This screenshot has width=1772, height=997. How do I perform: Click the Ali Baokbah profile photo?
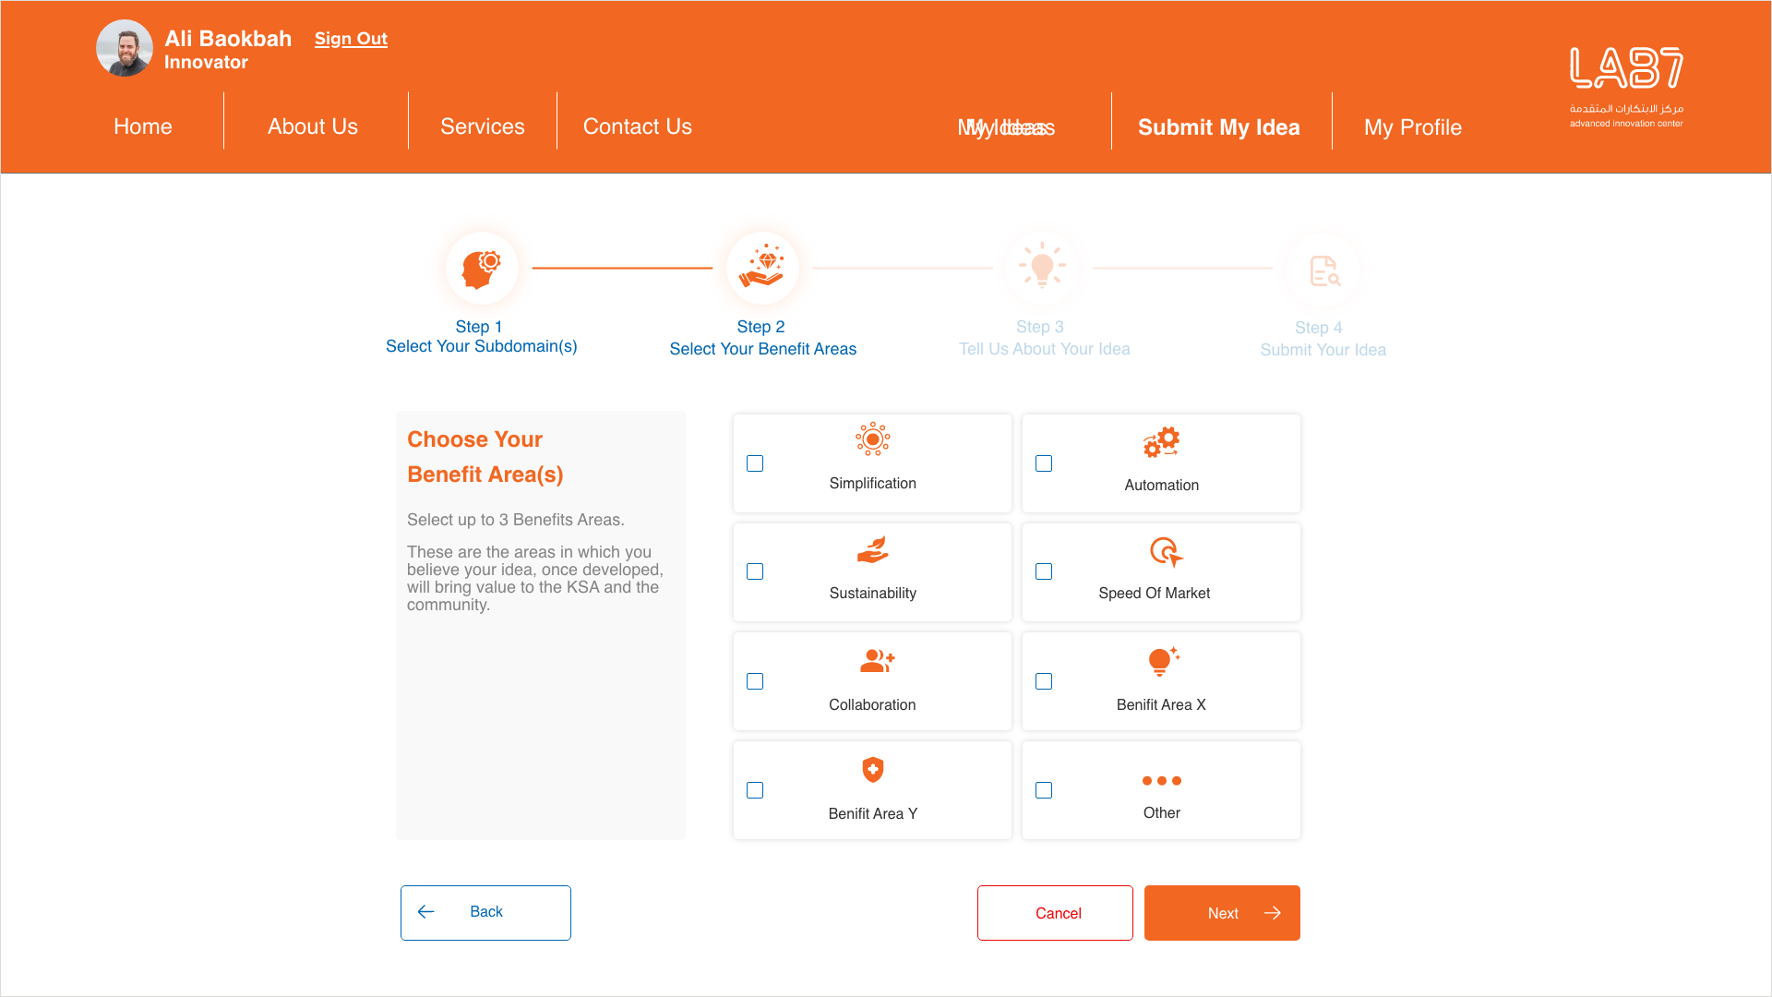point(125,48)
